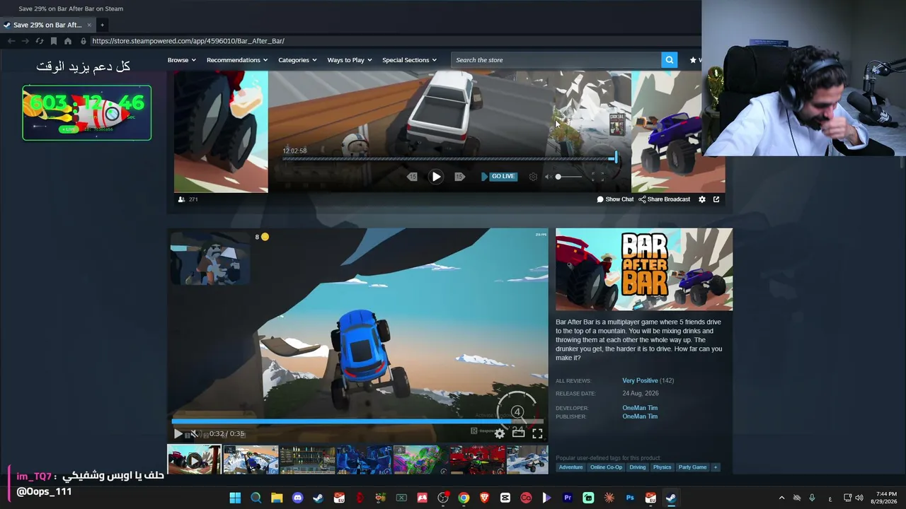
Task: Open Brave browser from the taskbar
Action: tap(484, 498)
